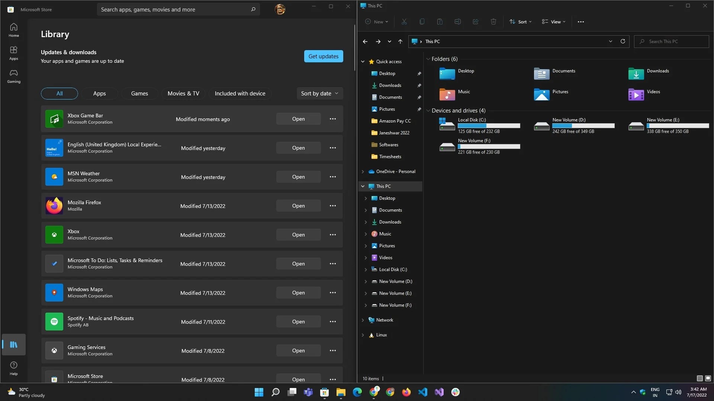Viewport: 714px width, 401px height.
Task: Open Spotify using its Open button
Action: click(x=298, y=322)
